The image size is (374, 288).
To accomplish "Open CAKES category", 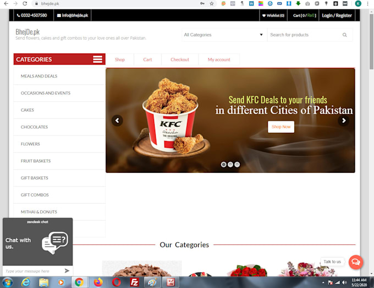I will point(59,110).
